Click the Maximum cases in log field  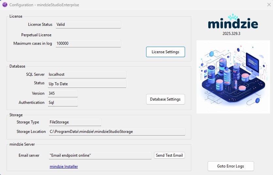click(88, 44)
